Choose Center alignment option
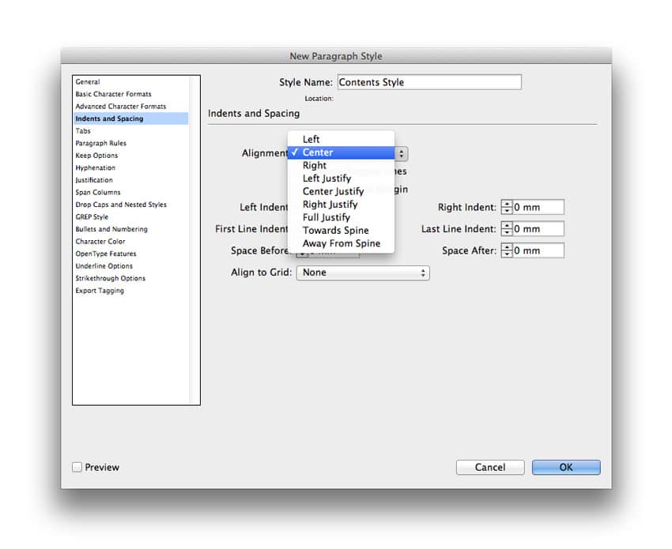672x549 pixels. (x=341, y=152)
